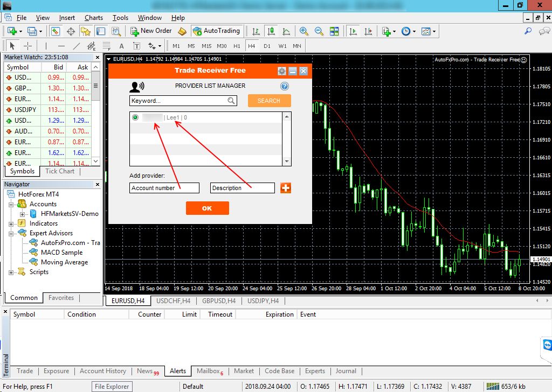Click the New Order toolbar button
Screen dimensions: 552x392
(151, 31)
